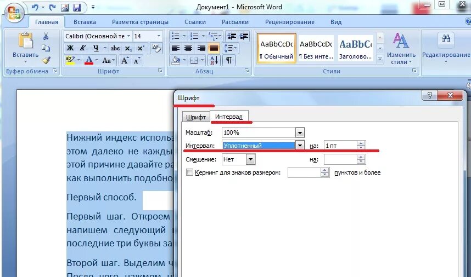The width and height of the screenshot is (471, 277).
Task: Apply strikethrough formatting (abc)
Action: [x=115, y=48]
